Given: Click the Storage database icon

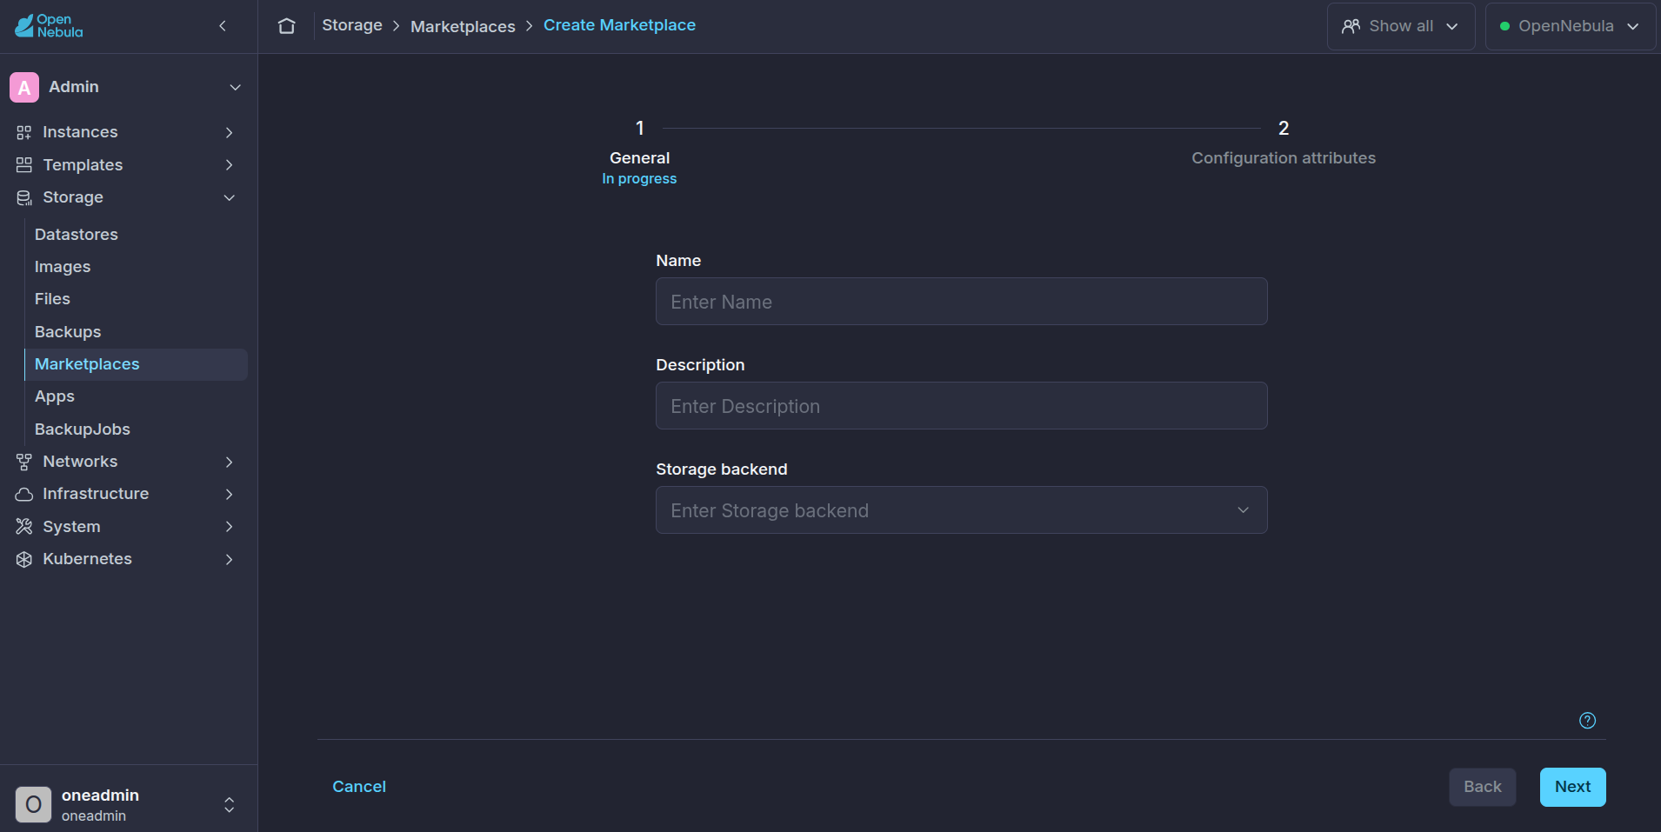Looking at the screenshot, I should (24, 197).
